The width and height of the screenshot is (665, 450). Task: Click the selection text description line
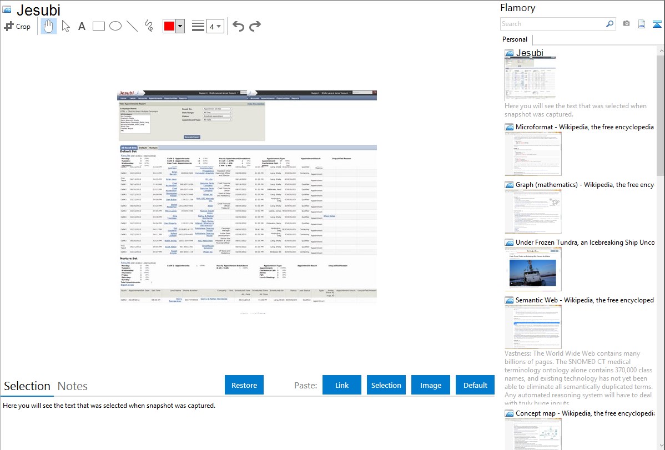(x=109, y=406)
